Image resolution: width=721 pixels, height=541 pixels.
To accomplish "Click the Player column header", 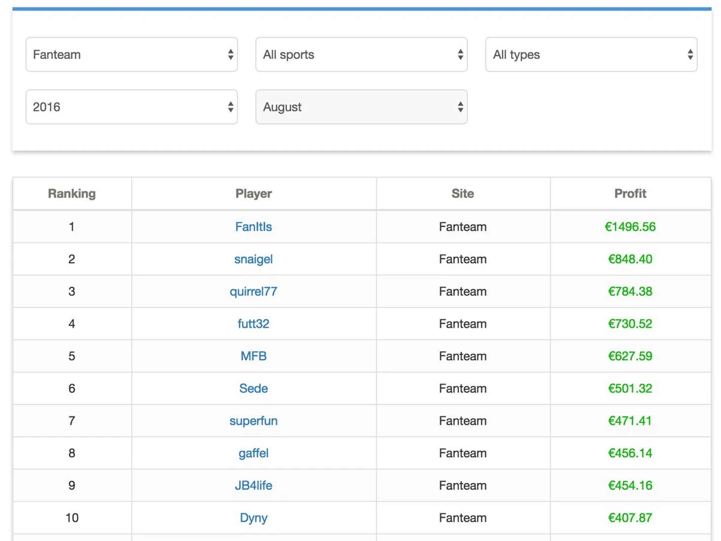I will point(253,194).
